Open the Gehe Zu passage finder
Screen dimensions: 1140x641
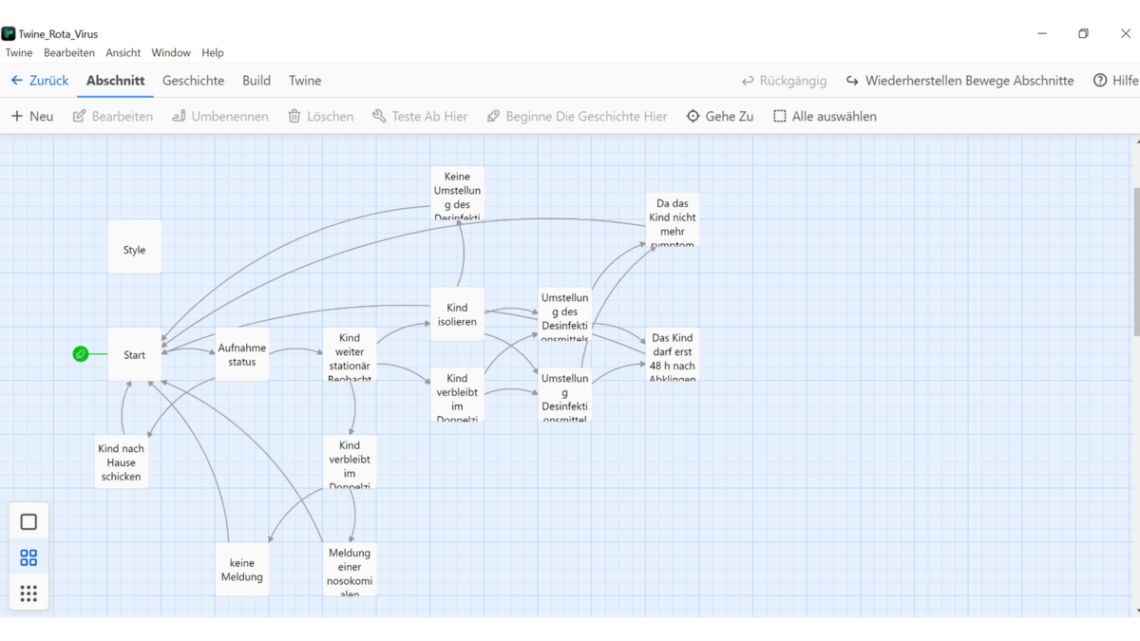point(720,116)
